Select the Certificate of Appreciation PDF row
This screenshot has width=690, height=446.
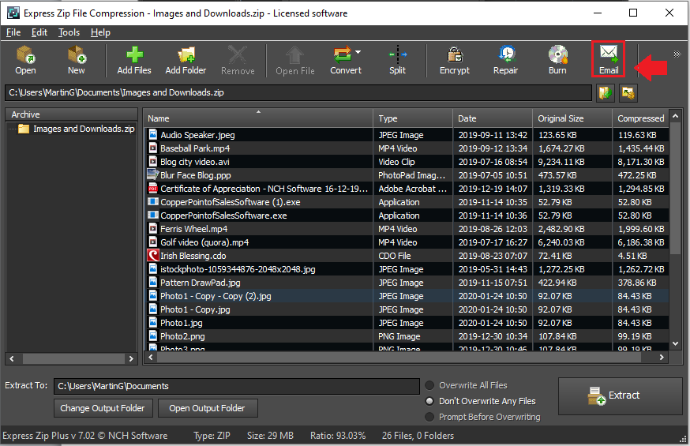click(407, 189)
